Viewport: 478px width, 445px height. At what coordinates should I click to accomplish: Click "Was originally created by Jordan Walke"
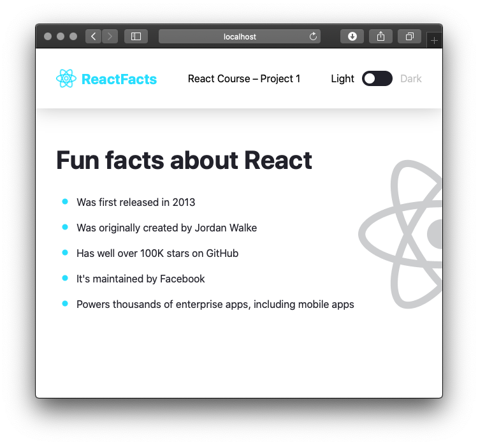tap(167, 228)
